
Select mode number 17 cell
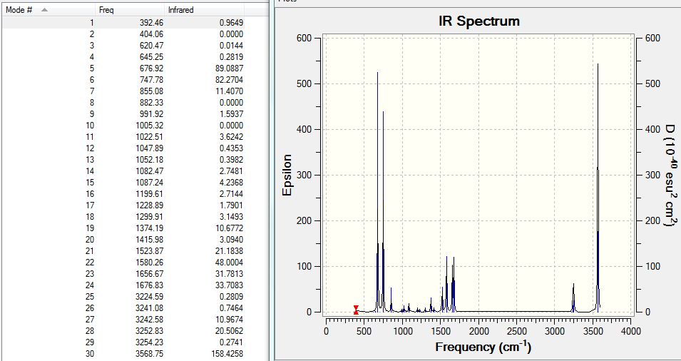(x=90, y=205)
